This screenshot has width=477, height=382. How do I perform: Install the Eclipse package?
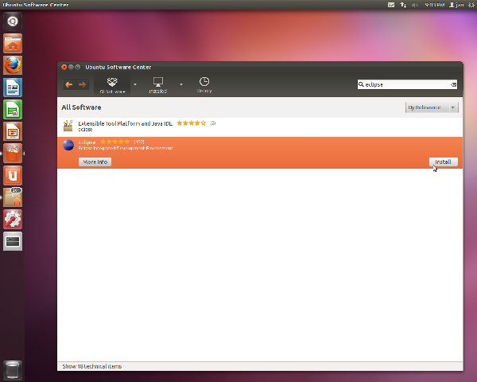pyautogui.click(x=444, y=162)
